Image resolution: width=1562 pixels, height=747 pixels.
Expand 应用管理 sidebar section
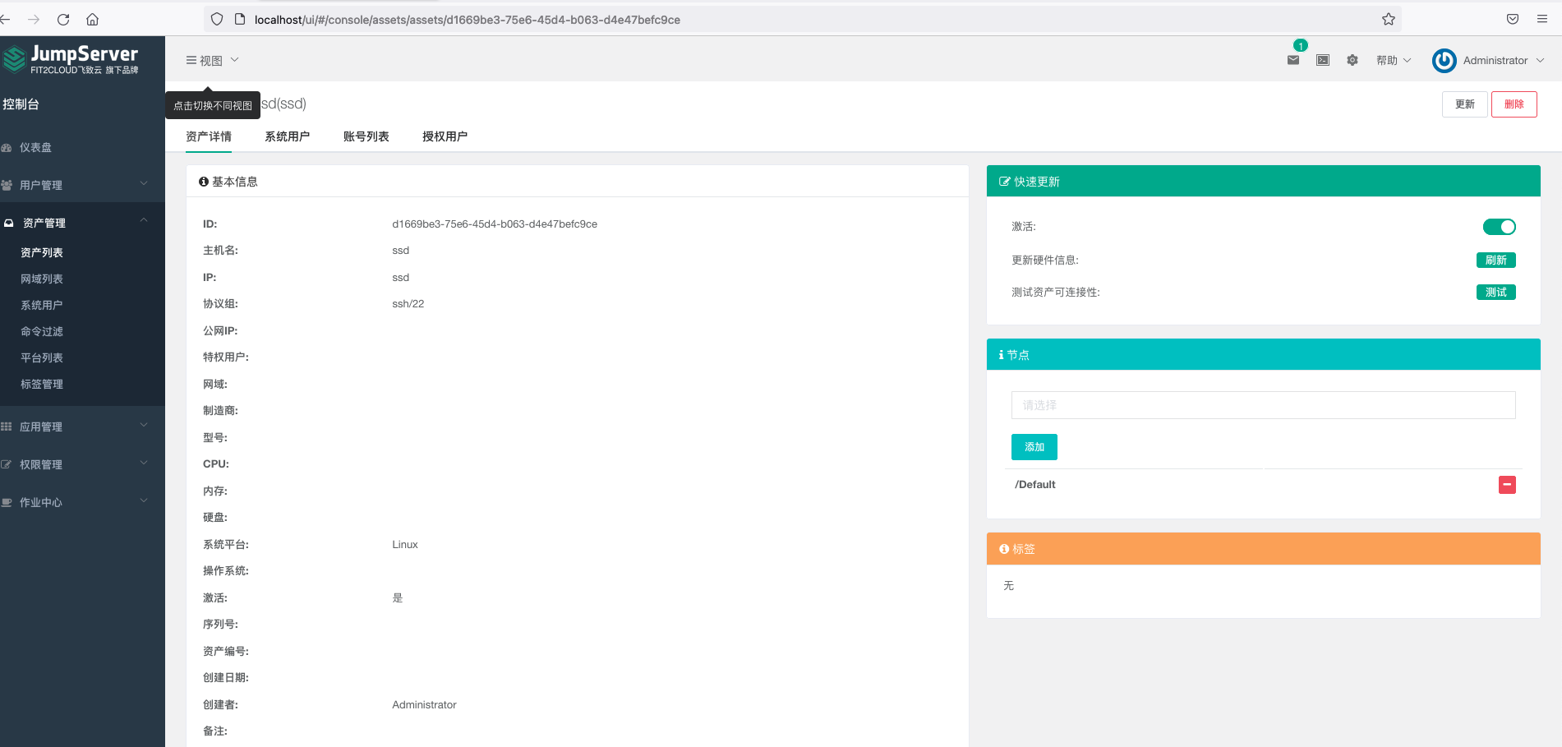click(82, 427)
